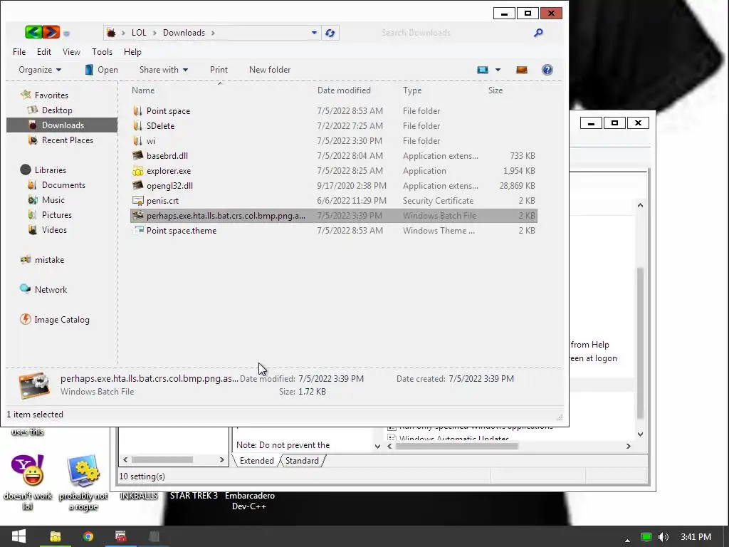
Task: Open Pictures library in navigation pane
Action: click(x=57, y=215)
